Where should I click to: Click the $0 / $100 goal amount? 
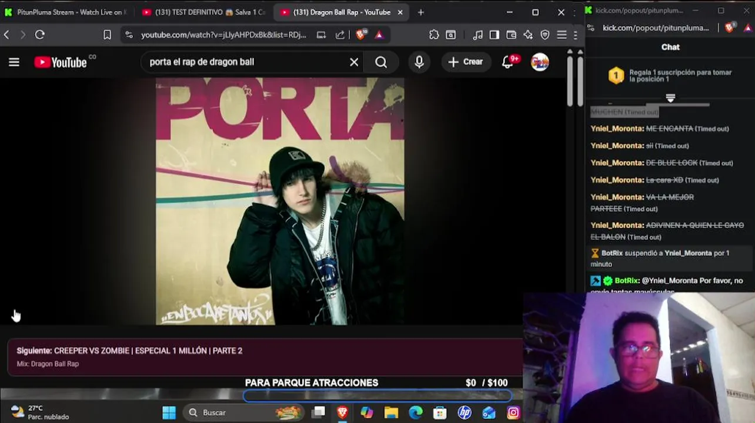(x=486, y=382)
